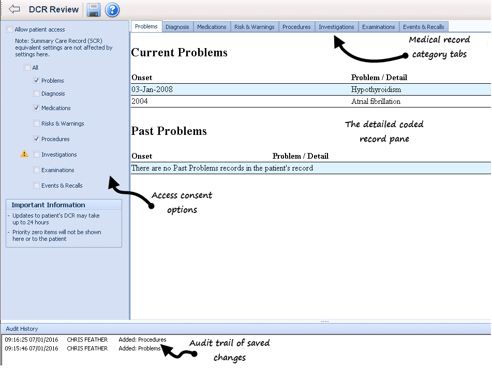Uncheck the Problems checkbox
The image size is (492, 368).
pyautogui.click(x=36, y=81)
